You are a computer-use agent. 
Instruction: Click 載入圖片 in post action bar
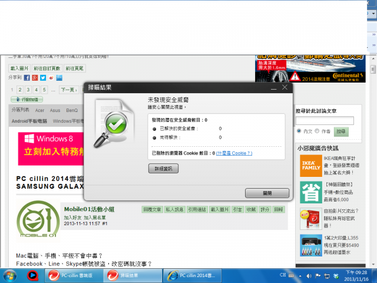pos(220,210)
